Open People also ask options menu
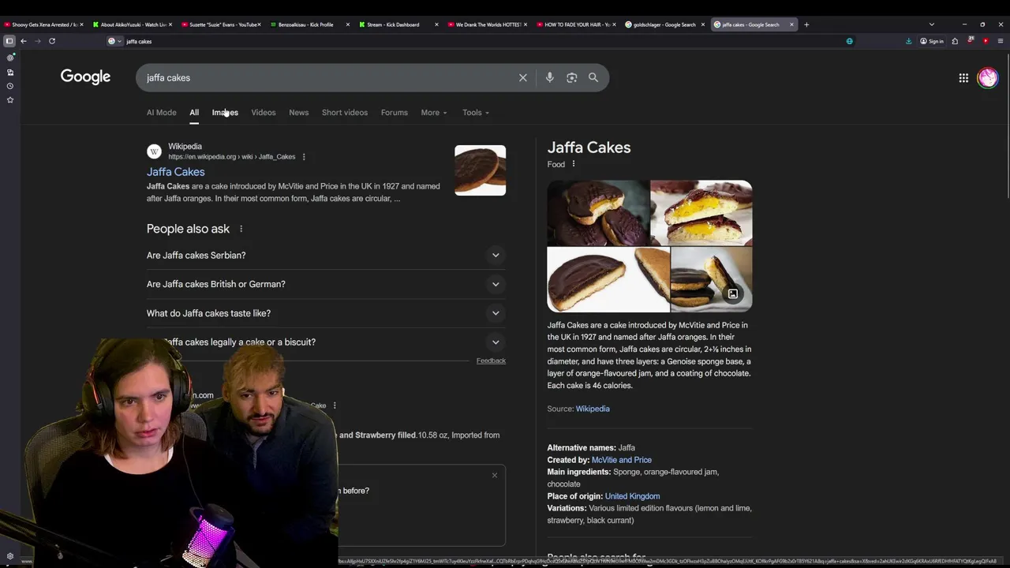 pyautogui.click(x=241, y=229)
